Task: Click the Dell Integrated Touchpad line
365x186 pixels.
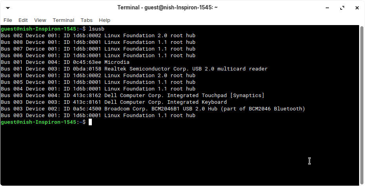Action: pos(132,96)
